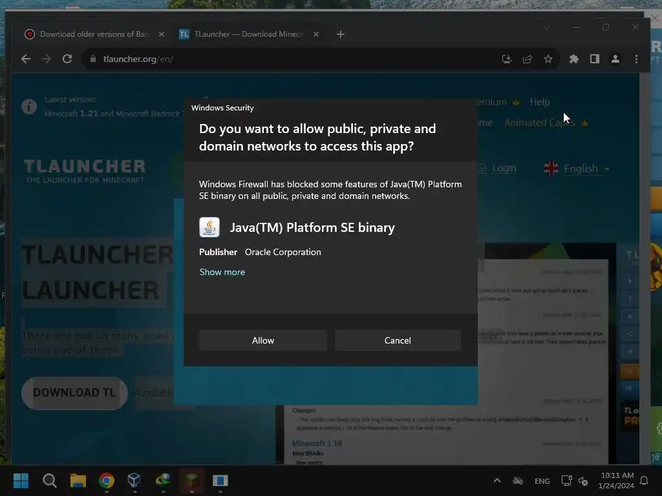Open the clock and date flyout
This screenshot has width=662, height=496.
[x=616, y=480]
